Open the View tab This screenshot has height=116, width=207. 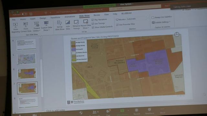[106, 15]
